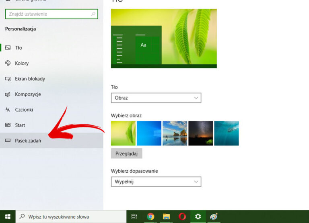Pick the night sky tent background
Image resolution: width=309 pixels, height=223 pixels.
[x=201, y=133]
